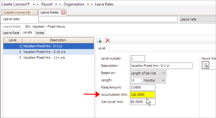This screenshot has height=118, width=216.
Task: Click the red X delete level icon
Action: click(x=107, y=40)
